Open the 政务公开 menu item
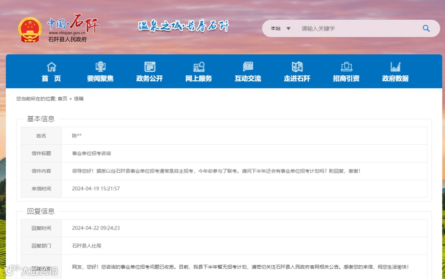The height and width of the screenshot is (279, 445). click(x=150, y=79)
